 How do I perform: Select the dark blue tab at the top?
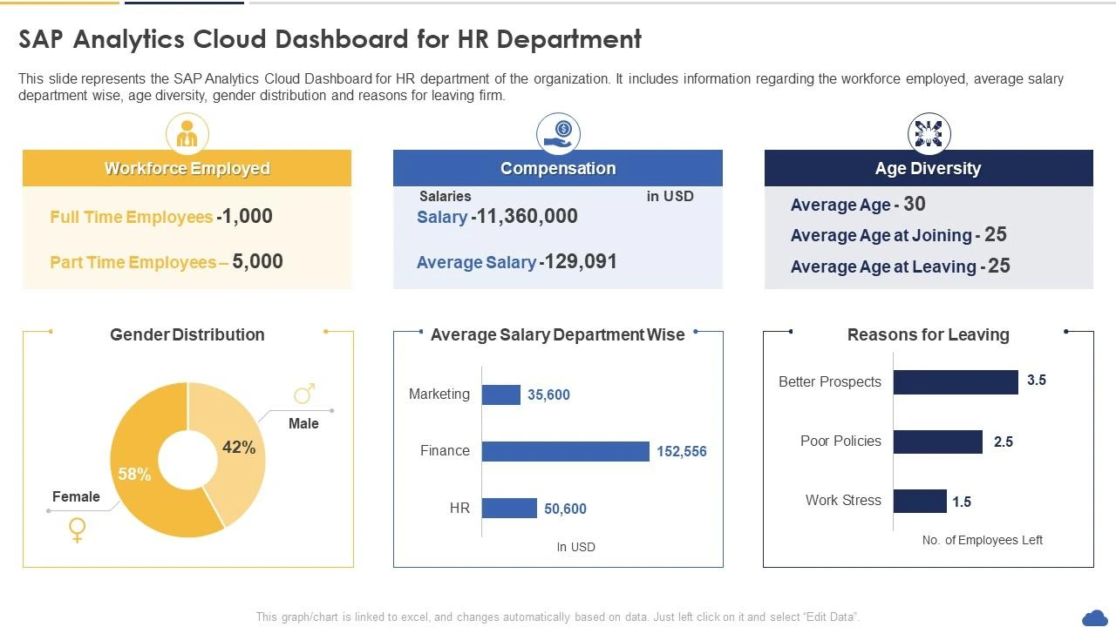tap(183, 3)
